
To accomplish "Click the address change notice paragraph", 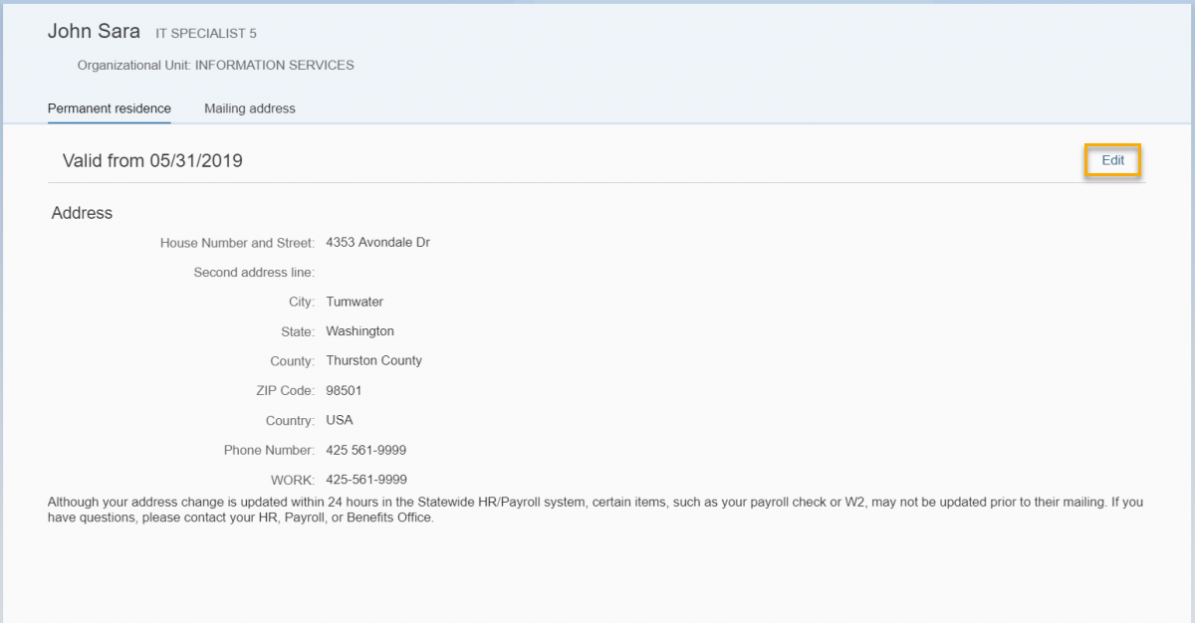I will coord(595,510).
